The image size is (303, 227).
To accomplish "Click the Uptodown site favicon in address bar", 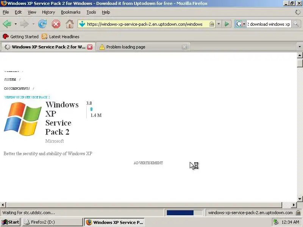I will (82, 24).
